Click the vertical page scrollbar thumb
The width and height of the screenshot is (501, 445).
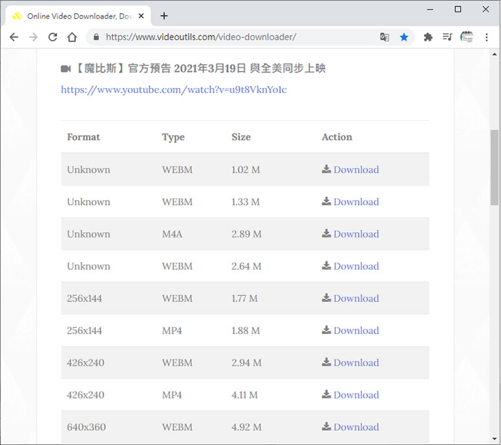point(495,167)
